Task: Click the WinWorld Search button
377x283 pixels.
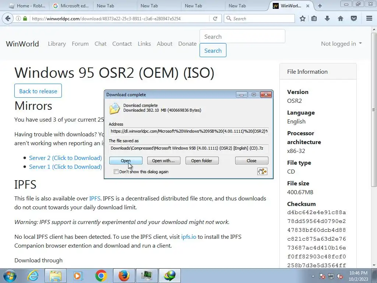Action: (213, 50)
